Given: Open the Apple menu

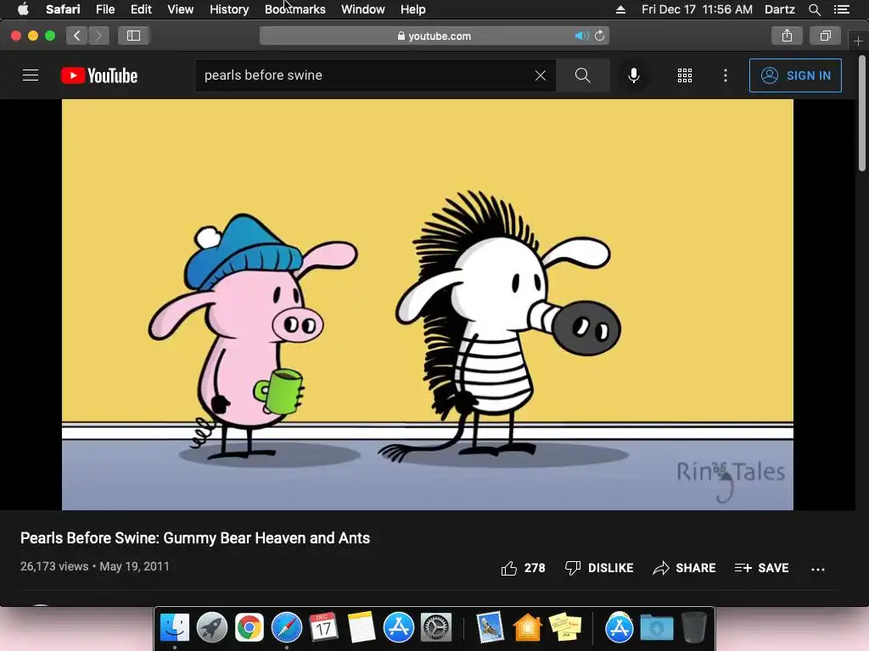Looking at the screenshot, I should coord(23,9).
